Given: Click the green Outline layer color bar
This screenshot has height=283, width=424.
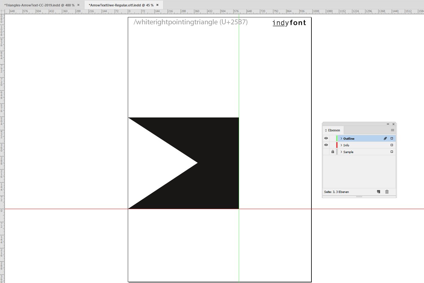Looking at the screenshot, I should [x=337, y=138].
